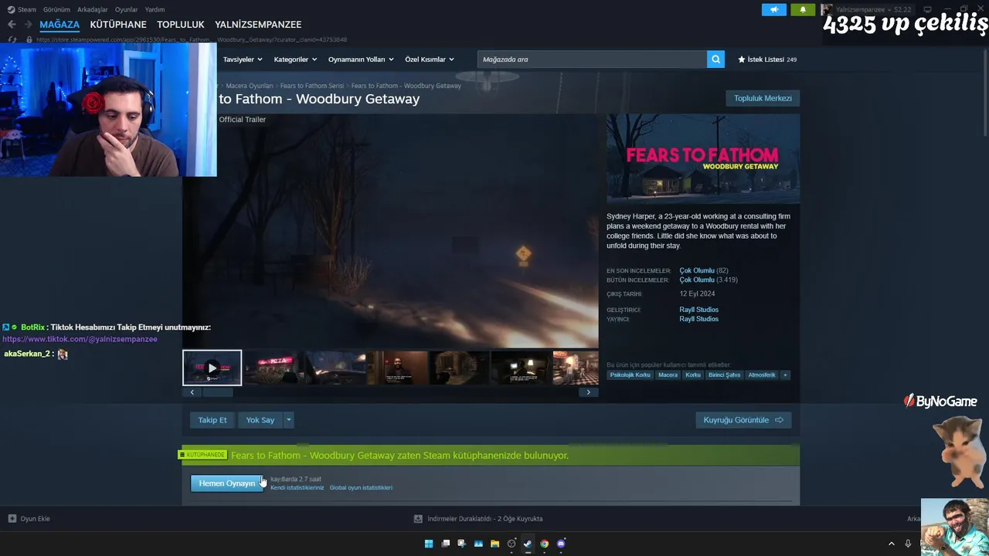
Task: Open the purple chat app in taskbar
Action: (561, 544)
